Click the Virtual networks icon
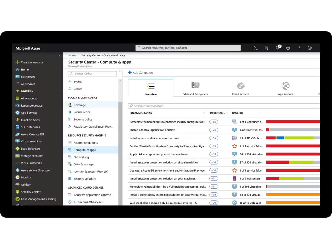Viewport: 332px width, 249px height. [18, 163]
